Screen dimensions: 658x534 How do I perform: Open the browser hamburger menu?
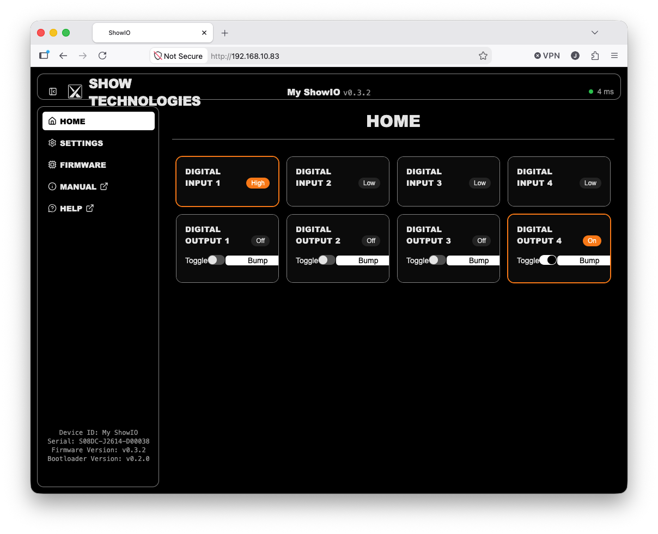(614, 56)
